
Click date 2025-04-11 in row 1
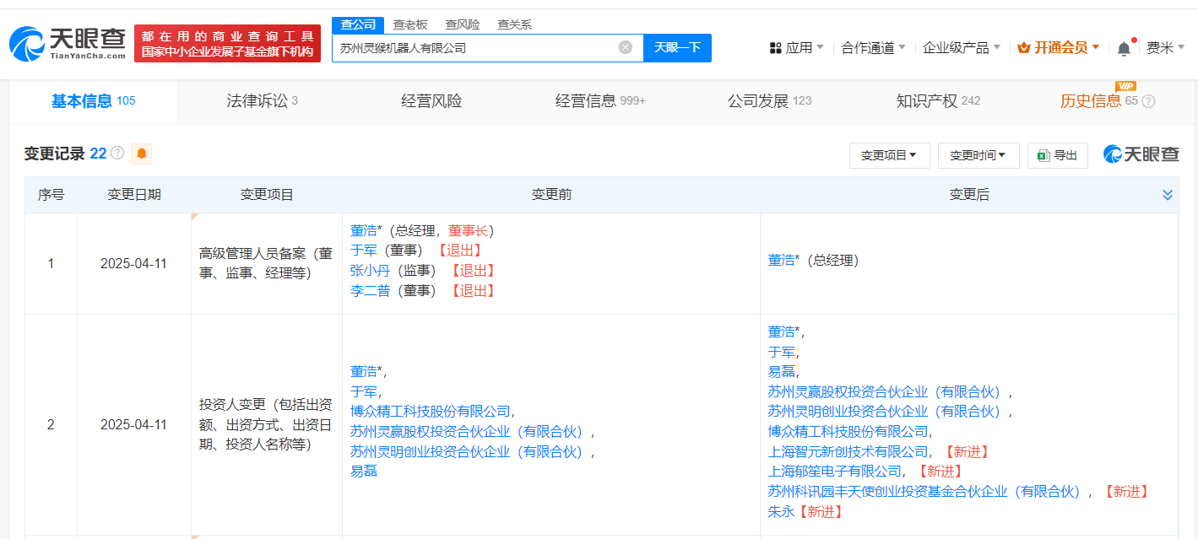[133, 264]
